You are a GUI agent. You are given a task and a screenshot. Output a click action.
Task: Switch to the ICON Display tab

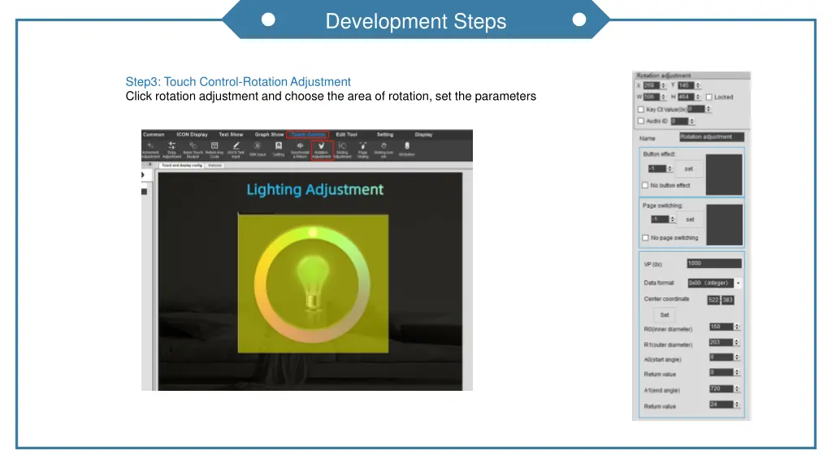coord(192,135)
